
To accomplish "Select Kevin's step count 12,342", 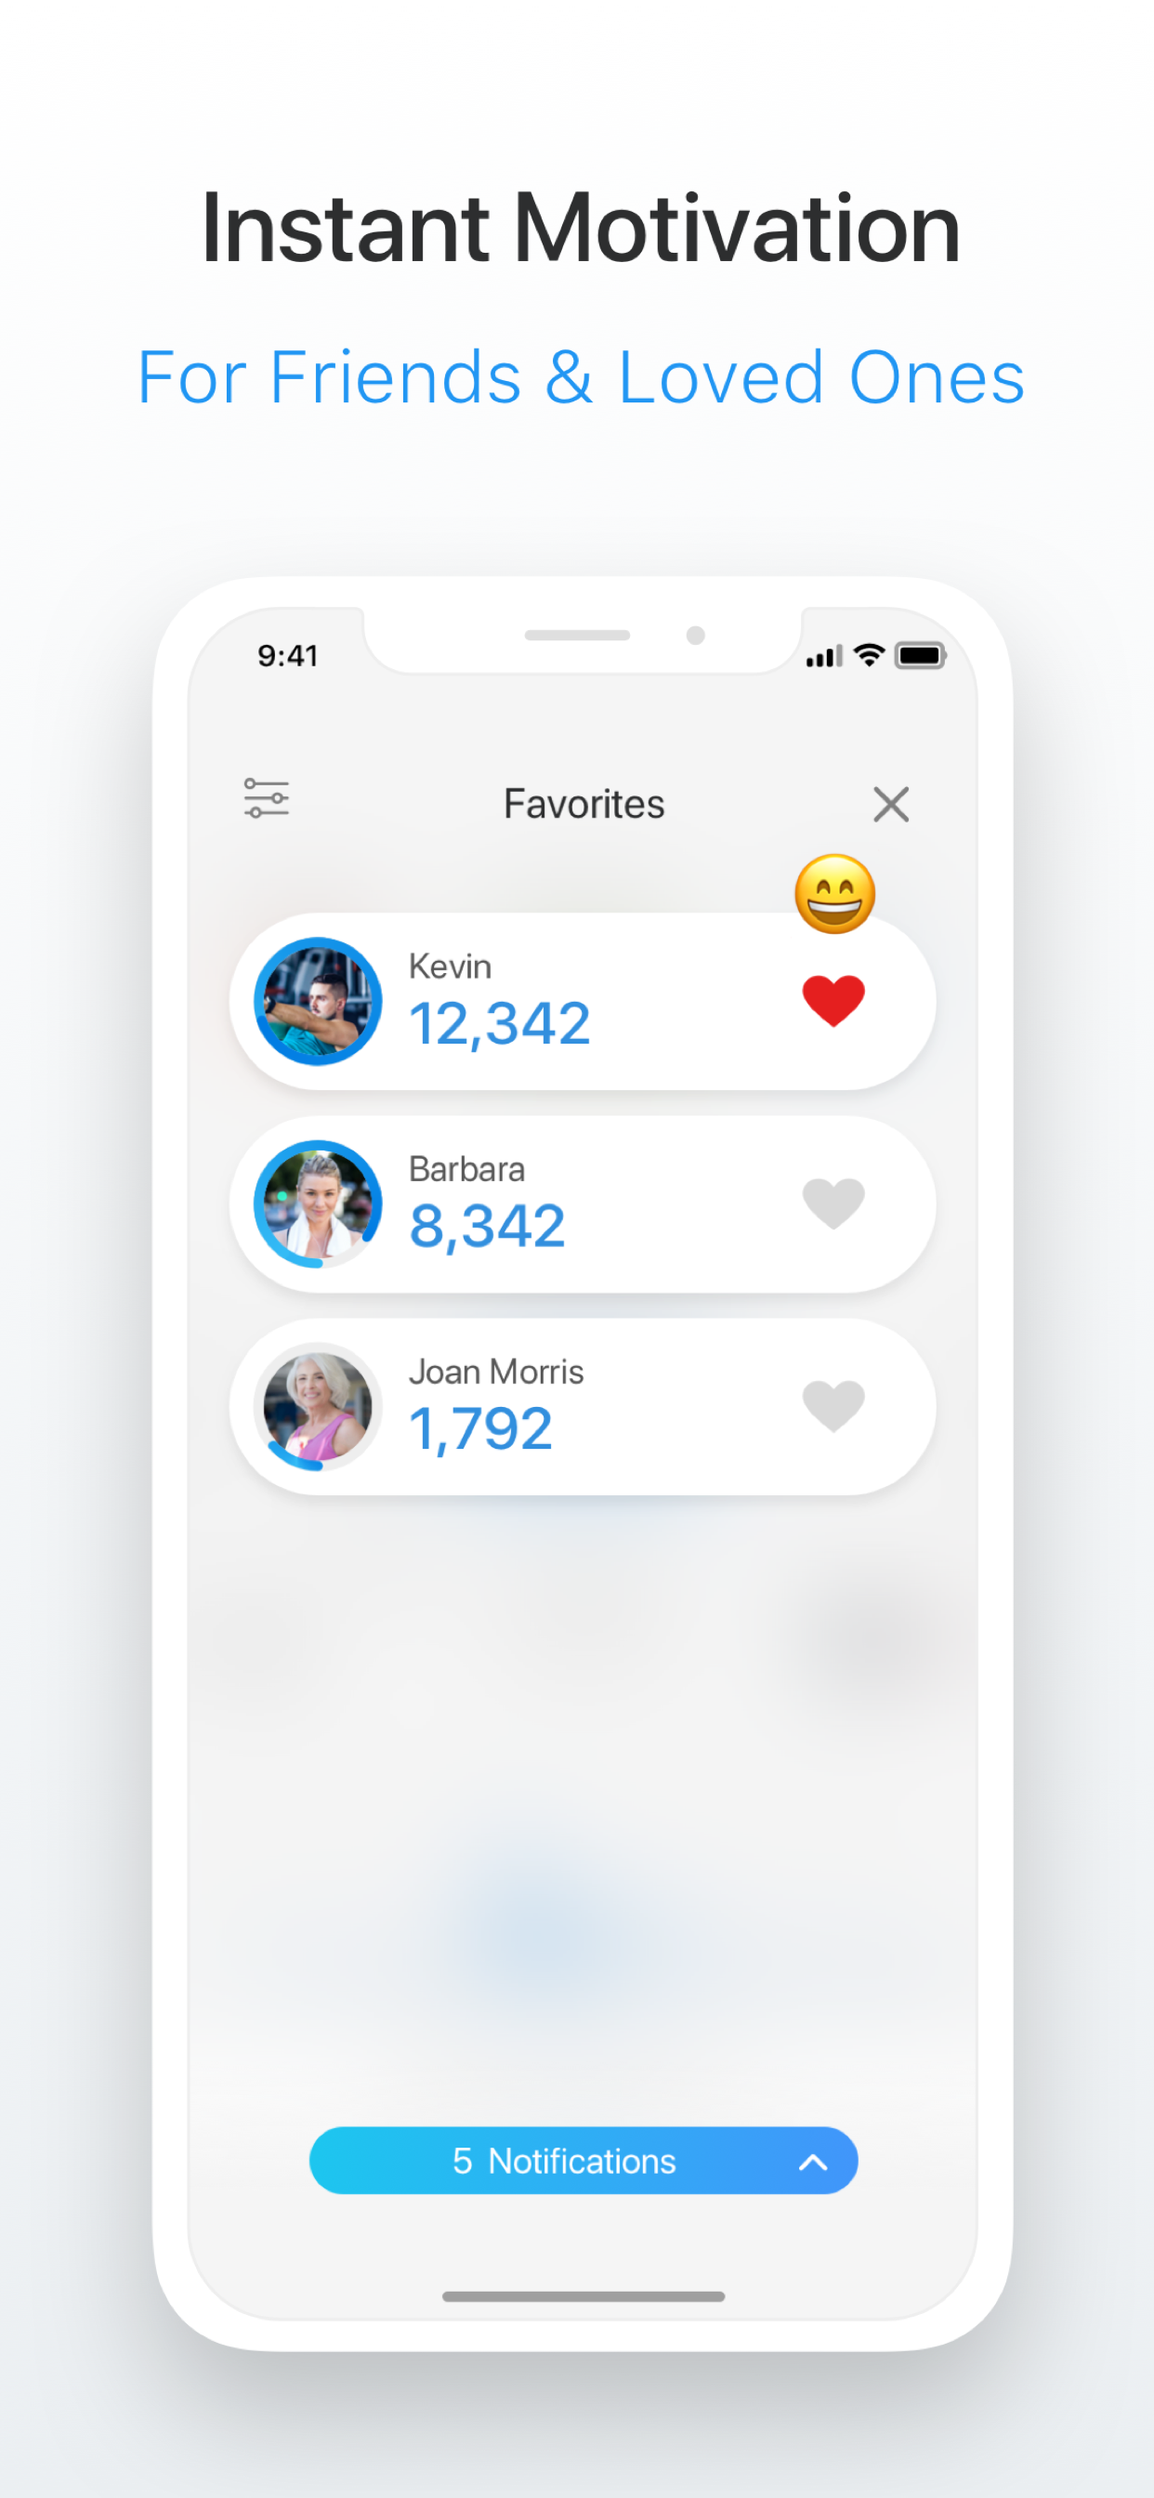I will (x=500, y=1024).
